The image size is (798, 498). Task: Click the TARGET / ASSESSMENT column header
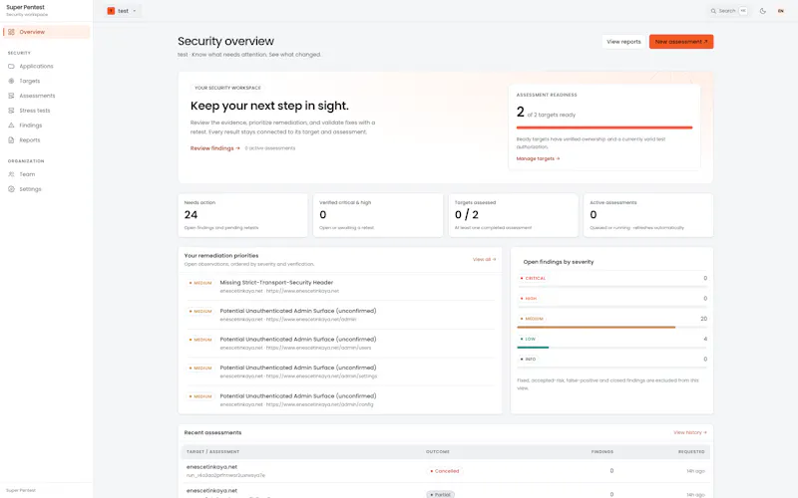click(x=212, y=452)
